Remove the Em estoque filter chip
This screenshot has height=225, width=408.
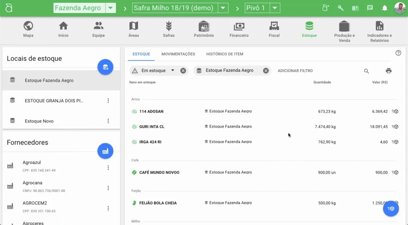[183, 71]
